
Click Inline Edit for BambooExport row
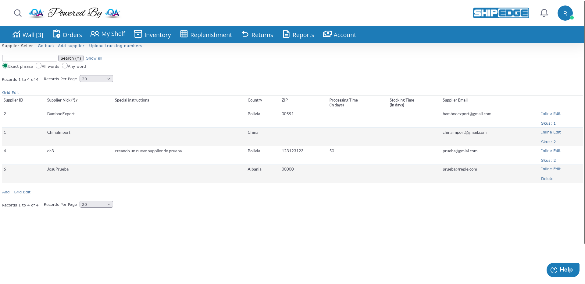tap(551, 114)
